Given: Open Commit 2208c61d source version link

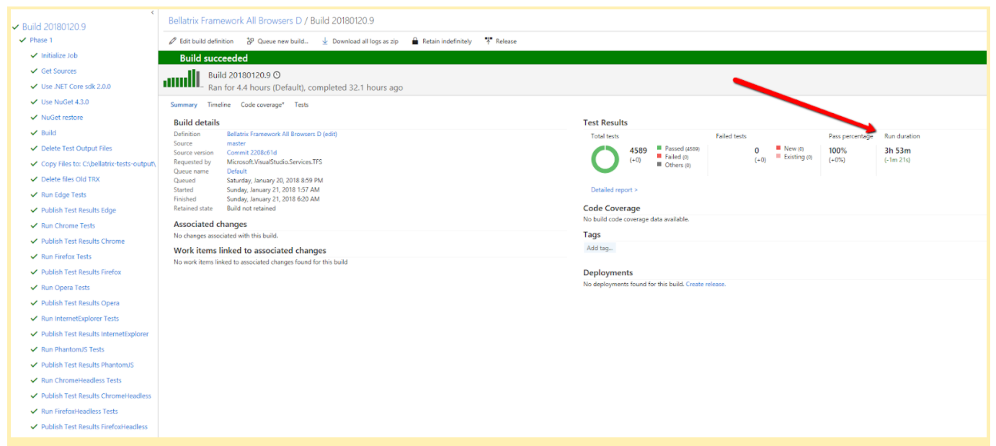Looking at the screenshot, I should [252, 153].
